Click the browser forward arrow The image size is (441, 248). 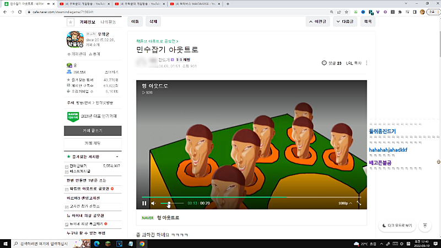point(12,12)
